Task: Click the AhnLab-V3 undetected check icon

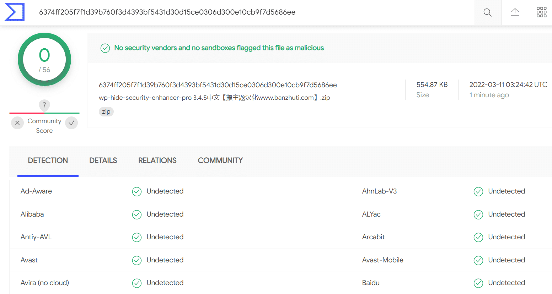Action: tap(478, 192)
